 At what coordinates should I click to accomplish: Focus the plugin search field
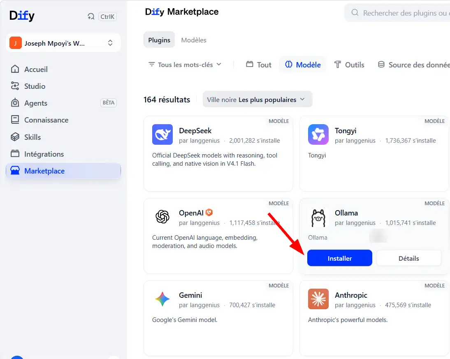[x=397, y=13]
